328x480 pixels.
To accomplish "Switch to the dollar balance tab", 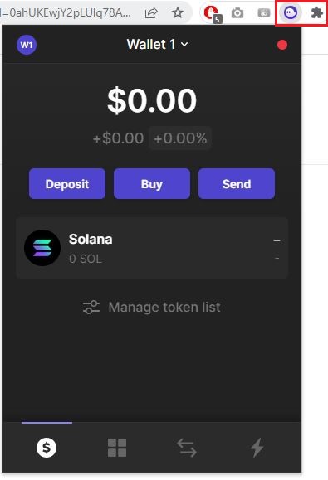I will (47, 448).
